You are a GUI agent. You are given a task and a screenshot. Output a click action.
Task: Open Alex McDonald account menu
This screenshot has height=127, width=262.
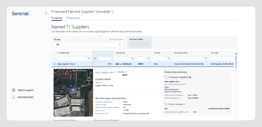coord(26,97)
